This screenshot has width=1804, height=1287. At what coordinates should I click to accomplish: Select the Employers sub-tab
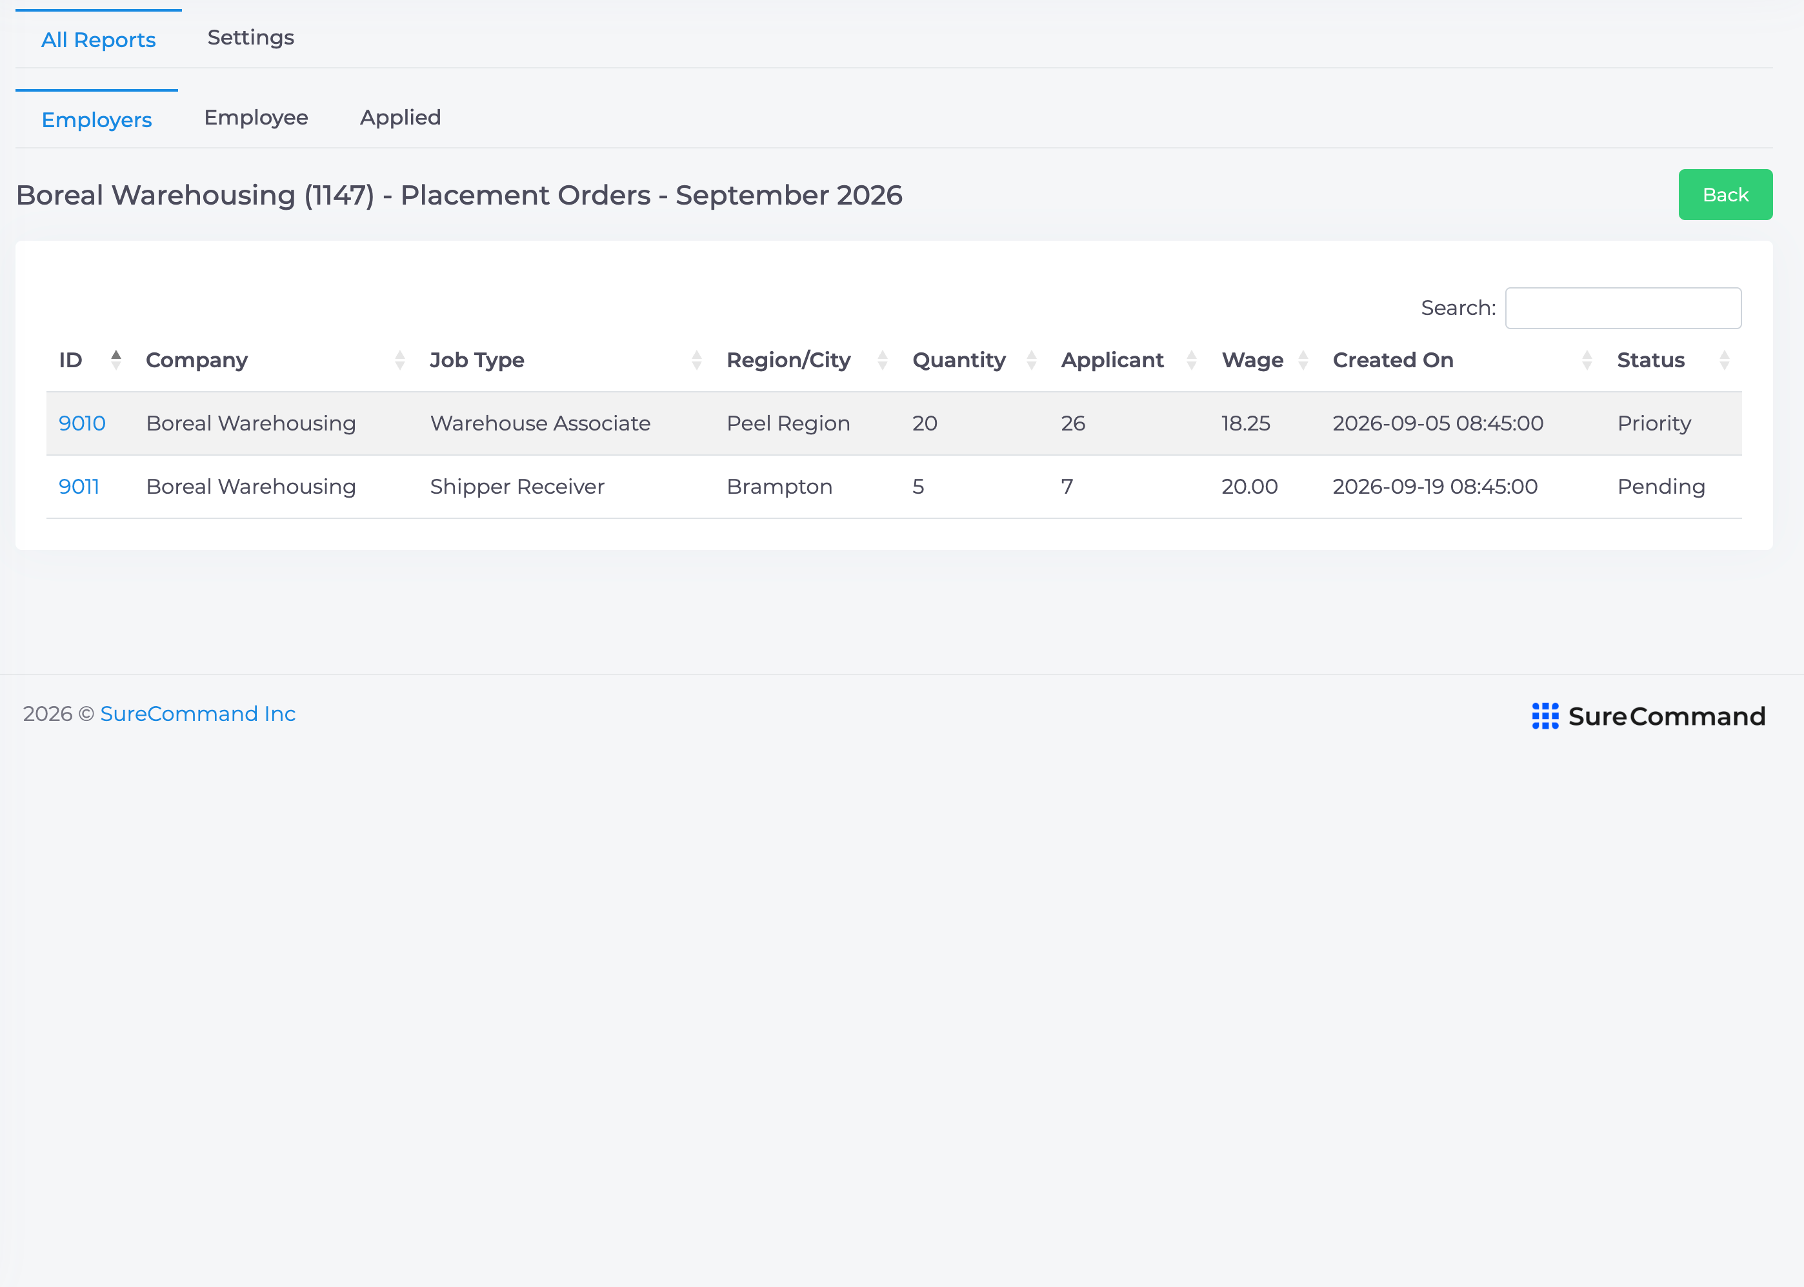tap(97, 119)
